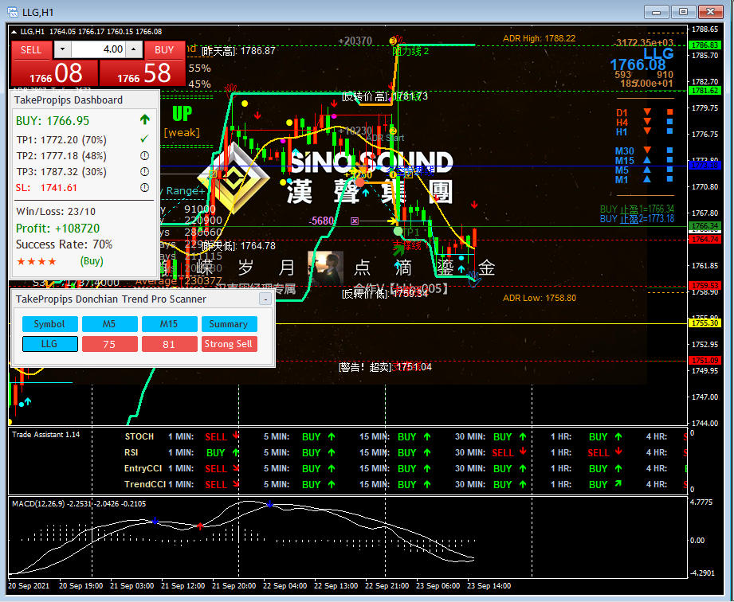734x602 pixels.
Task: Click the TP2 pending clock icon
Action: [144, 156]
